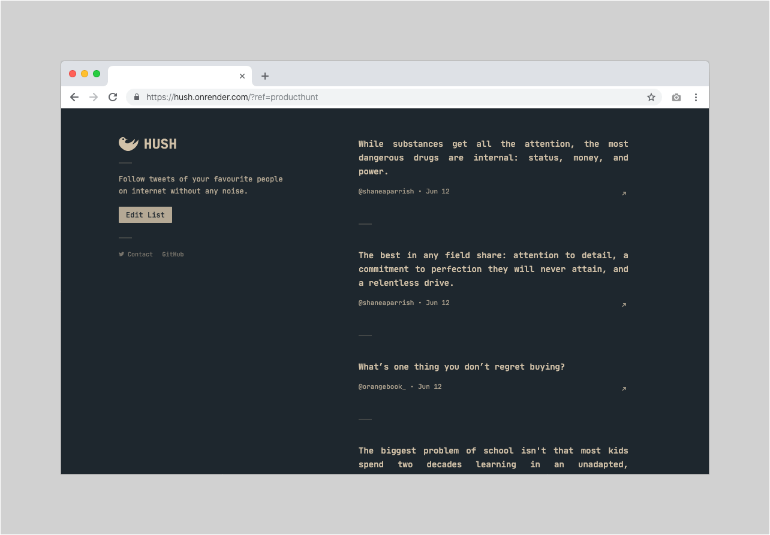Select the active browser tab
The height and width of the screenshot is (535, 770).
coord(180,76)
